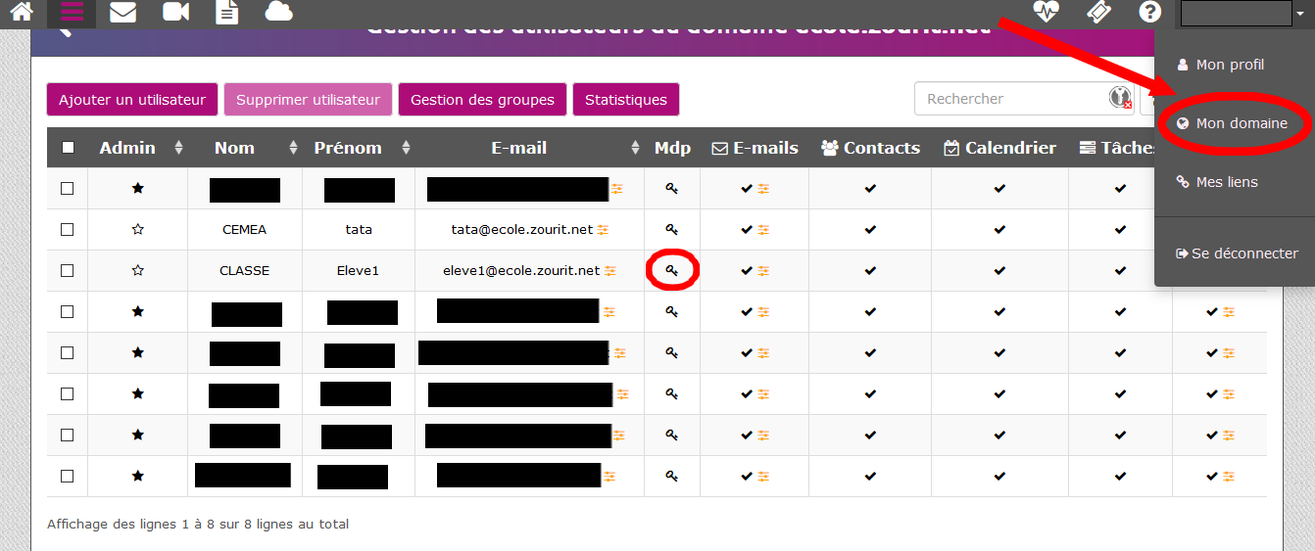Click Ajouter un utilisateur button
The height and width of the screenshot is (551, 1315).
click(132, 100)
